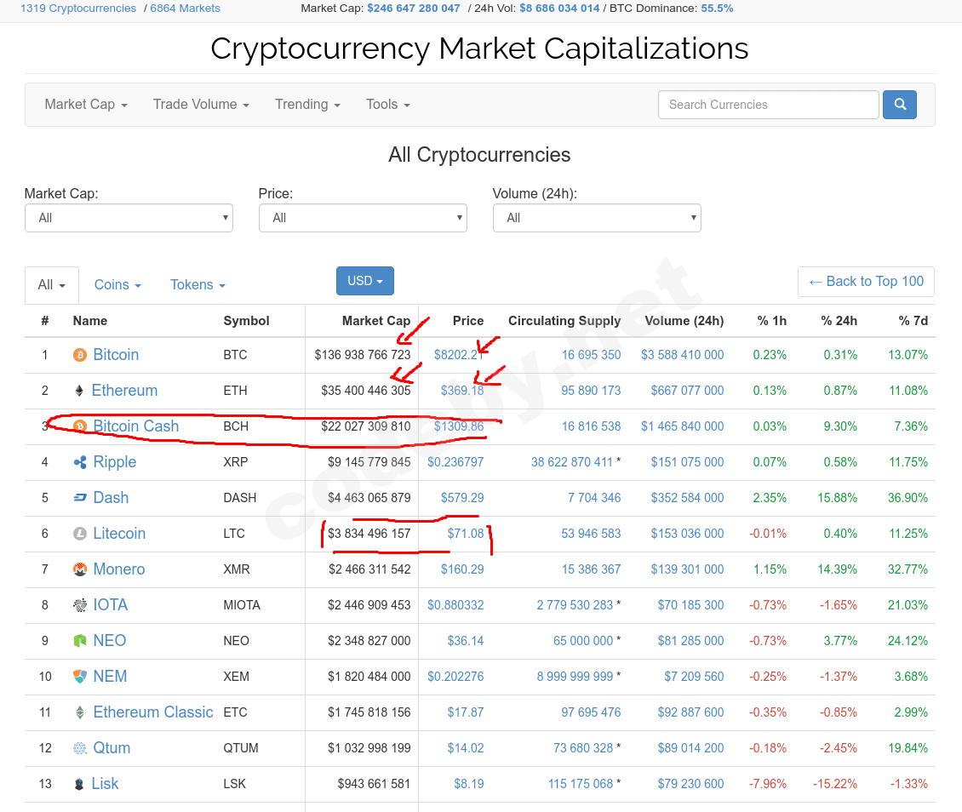Open the NEO name link

click(x=110, y=640)
